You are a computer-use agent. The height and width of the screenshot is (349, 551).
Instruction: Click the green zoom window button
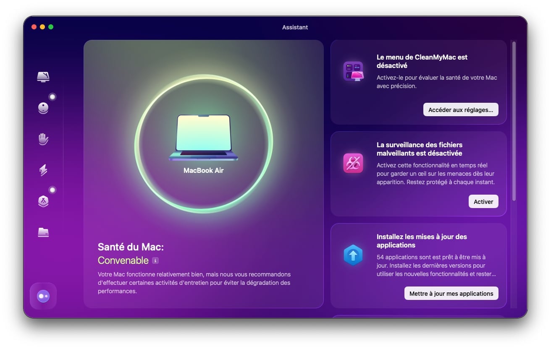(x=51, y=27)
